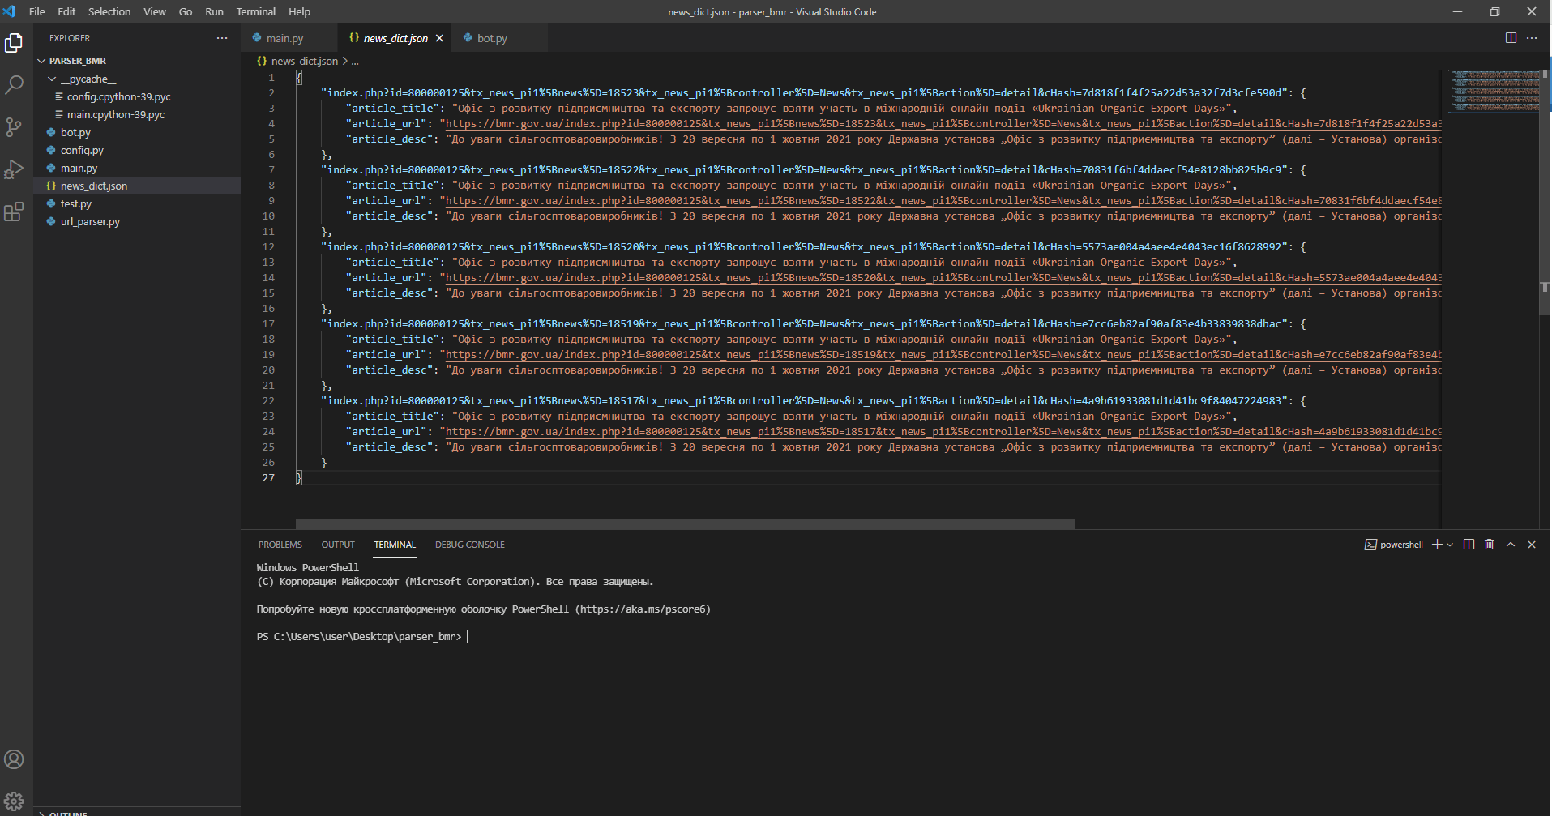Kill the terminal with trash icon
Viewport: 1552px width, 816px height.
click(1489, 545)
